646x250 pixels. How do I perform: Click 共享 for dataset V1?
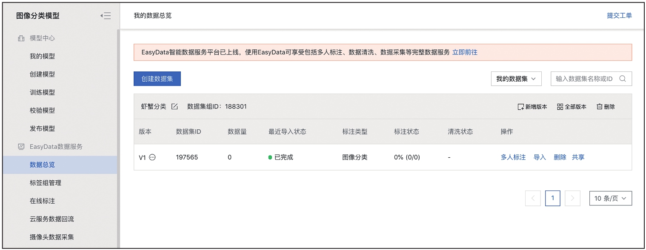pos(578,157)
